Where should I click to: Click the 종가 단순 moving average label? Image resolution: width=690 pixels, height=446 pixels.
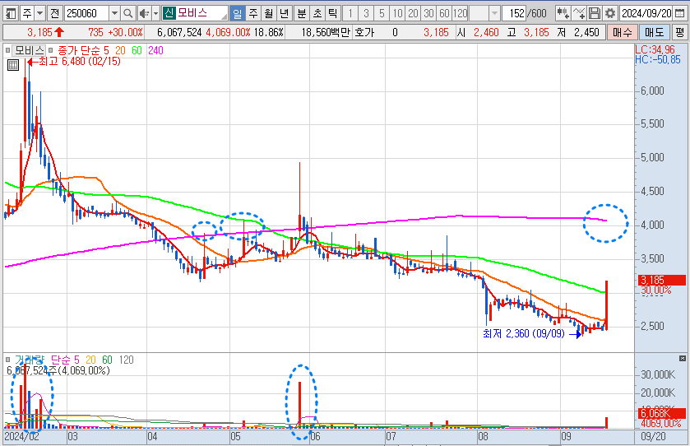(79, 50)
